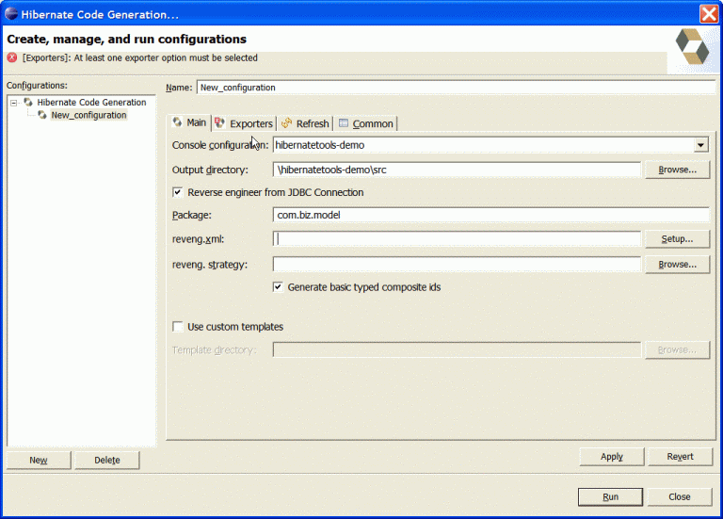
Task: Enable Use custom templates checkbox
Action: click(178, 327)
